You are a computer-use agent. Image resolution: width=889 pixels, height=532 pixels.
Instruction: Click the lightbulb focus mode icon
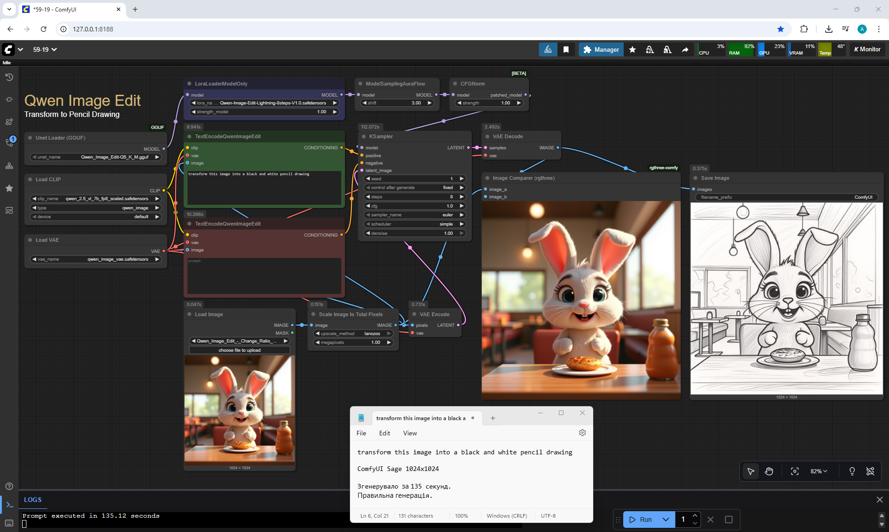[x=851, y=471]
